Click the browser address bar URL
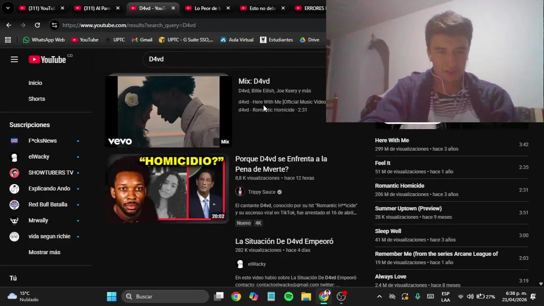Screen dimensions: 544x306 [x=129, y=25]
